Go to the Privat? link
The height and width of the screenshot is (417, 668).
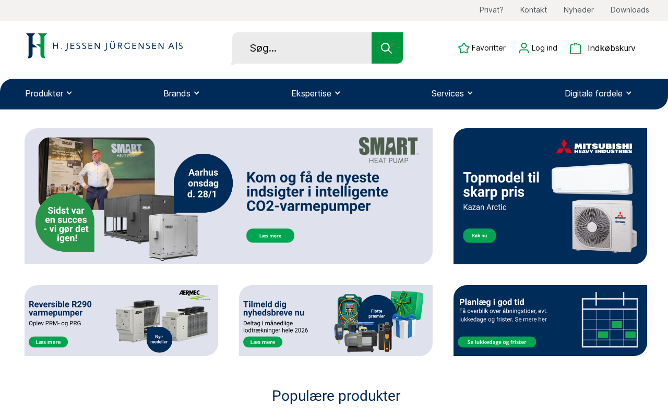click(x=492, y=10)
